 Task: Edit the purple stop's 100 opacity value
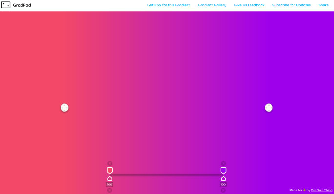click(x=223, y=184)
